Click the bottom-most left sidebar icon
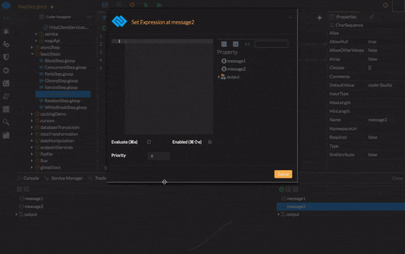Screen dimensions: 405x254 point(6,135)
